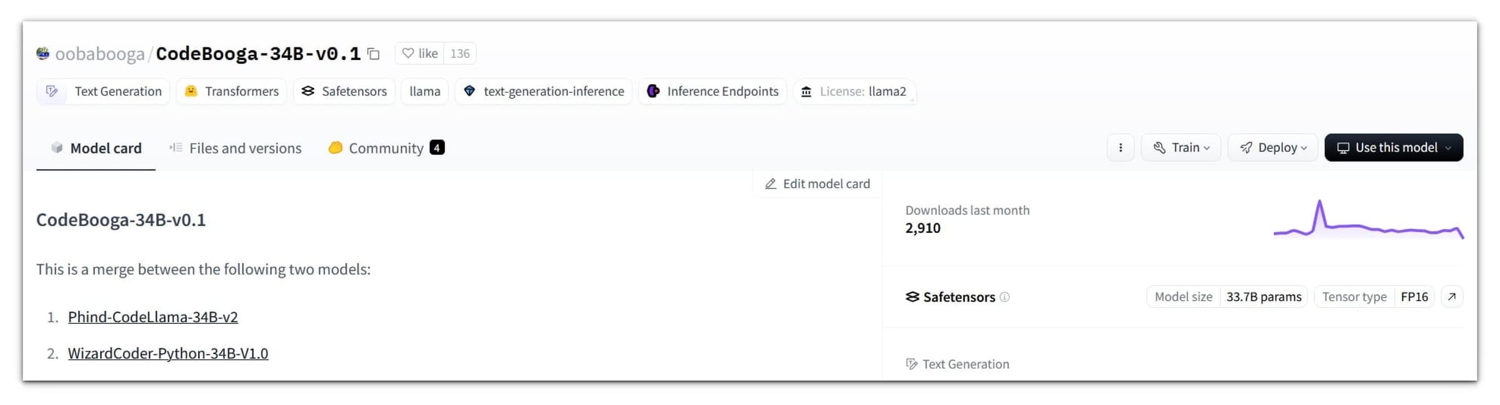
Task: Open the Use this model dropdown
Action: [1394, 147]
